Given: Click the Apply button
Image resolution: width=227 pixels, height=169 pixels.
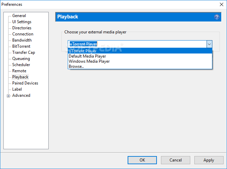Looking at the screenshot, I should click(x=209, y=160).
